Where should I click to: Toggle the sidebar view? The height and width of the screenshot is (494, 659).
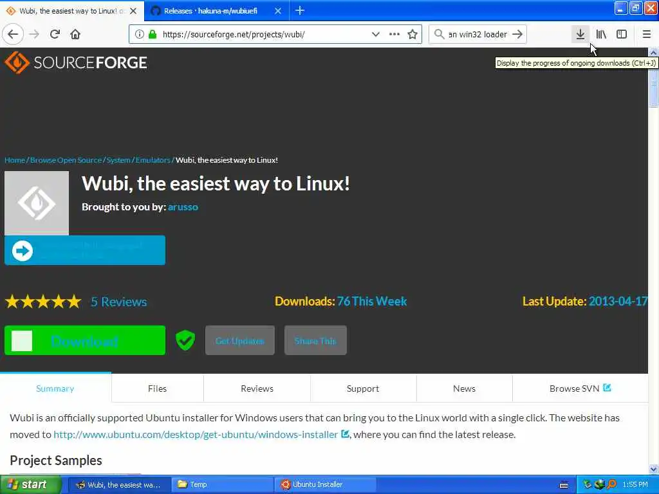click(x=622, y=34)
